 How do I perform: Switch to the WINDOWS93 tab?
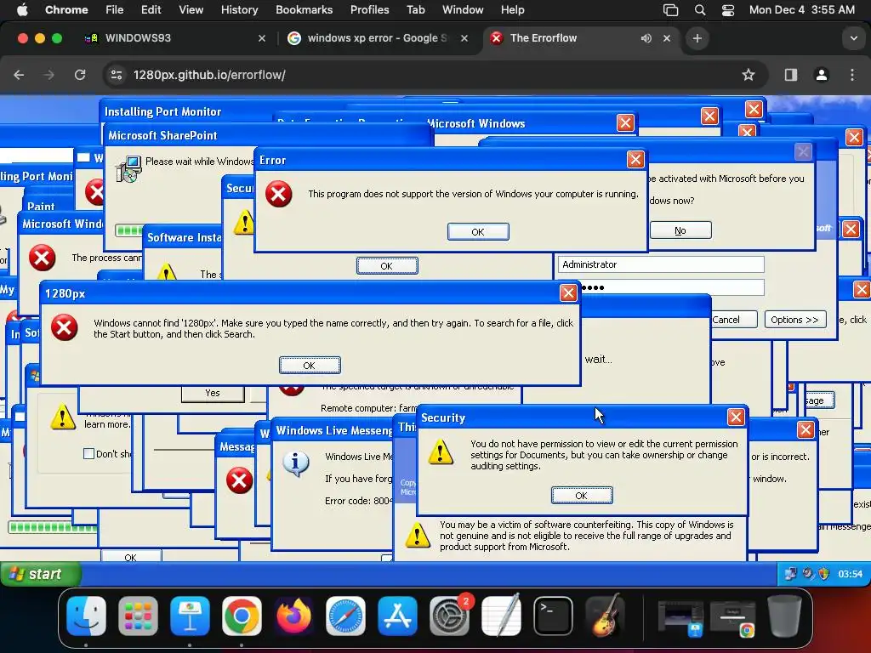175,37
